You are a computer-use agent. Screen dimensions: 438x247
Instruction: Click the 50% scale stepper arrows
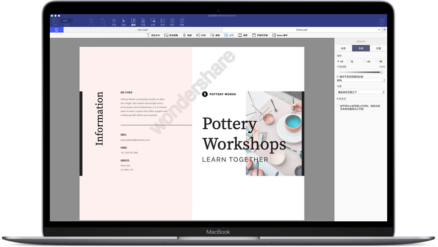(384, 80)
